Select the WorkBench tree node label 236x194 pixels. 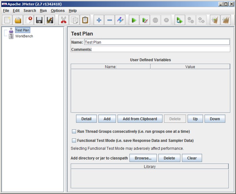[x=24, y=36]
